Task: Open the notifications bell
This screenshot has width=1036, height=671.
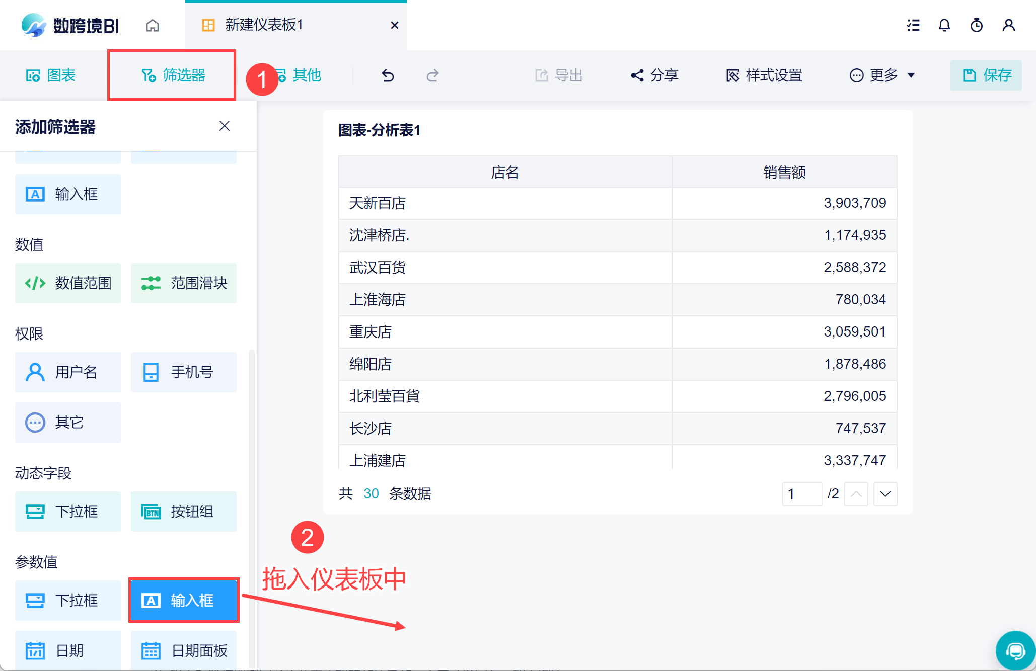Action: 944,25
